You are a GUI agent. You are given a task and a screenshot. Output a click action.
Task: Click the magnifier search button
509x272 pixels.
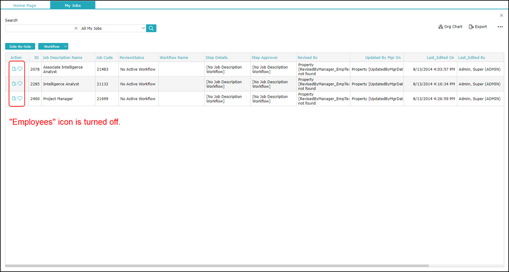(x=151, y=28)
